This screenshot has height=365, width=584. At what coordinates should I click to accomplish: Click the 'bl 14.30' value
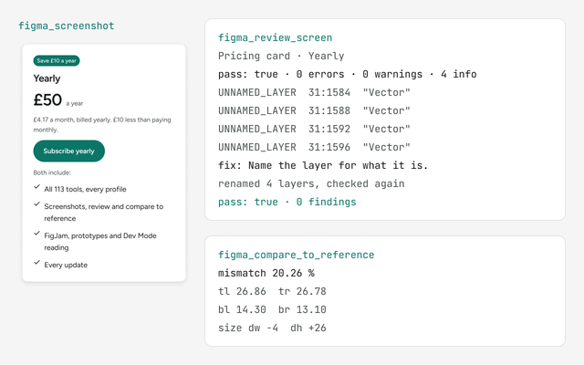point(242,309)
